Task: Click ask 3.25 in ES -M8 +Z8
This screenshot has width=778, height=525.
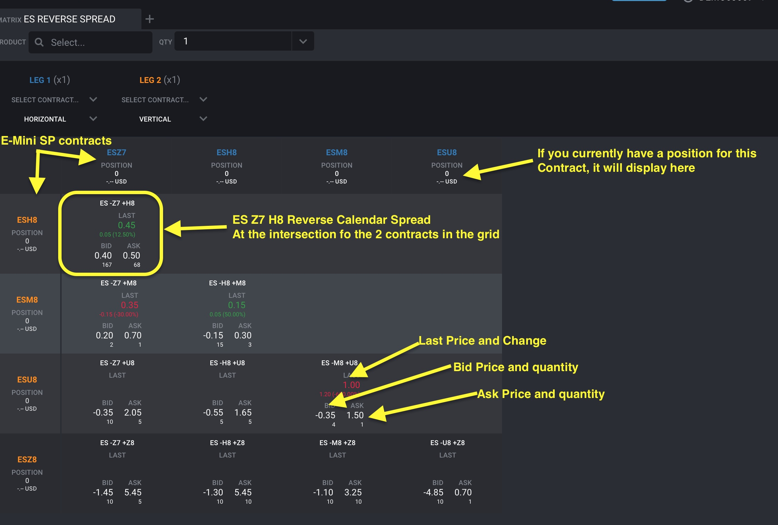Action: click(x=353, y=492)
